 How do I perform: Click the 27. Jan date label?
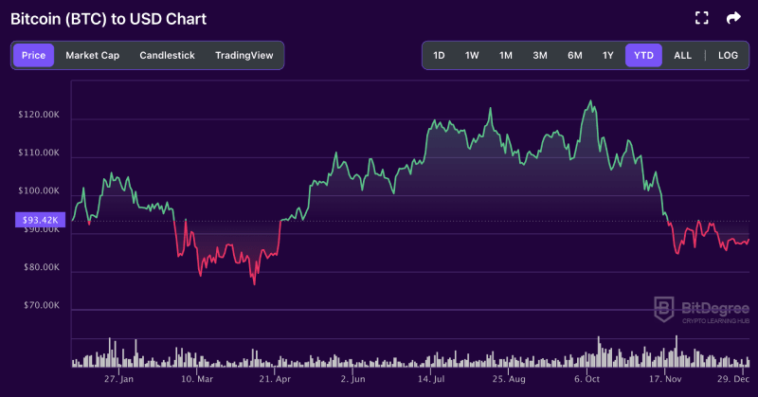(118, 379)
